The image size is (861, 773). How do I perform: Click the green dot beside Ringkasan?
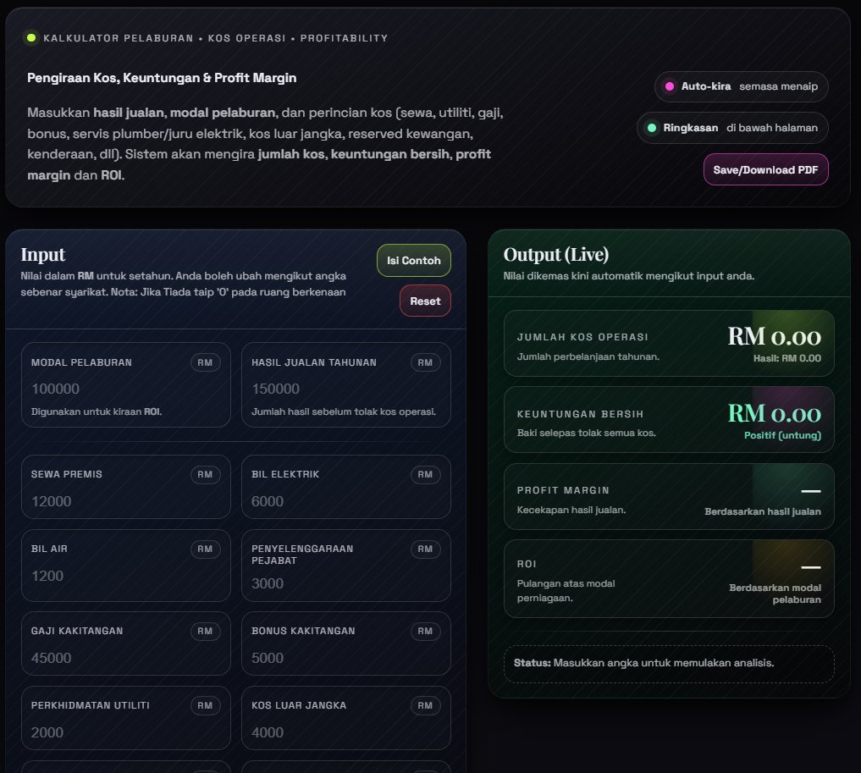pos(652,128)
